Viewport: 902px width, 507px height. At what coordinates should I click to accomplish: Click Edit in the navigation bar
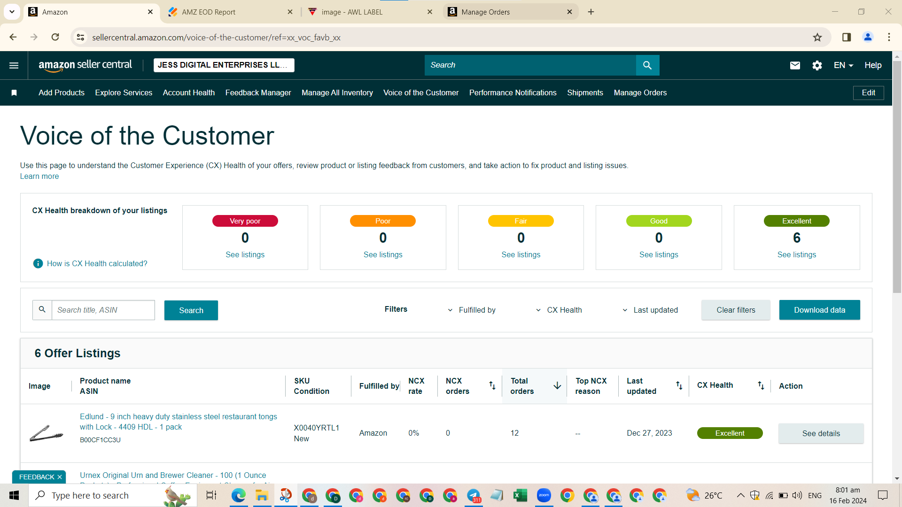click(868, 93)
